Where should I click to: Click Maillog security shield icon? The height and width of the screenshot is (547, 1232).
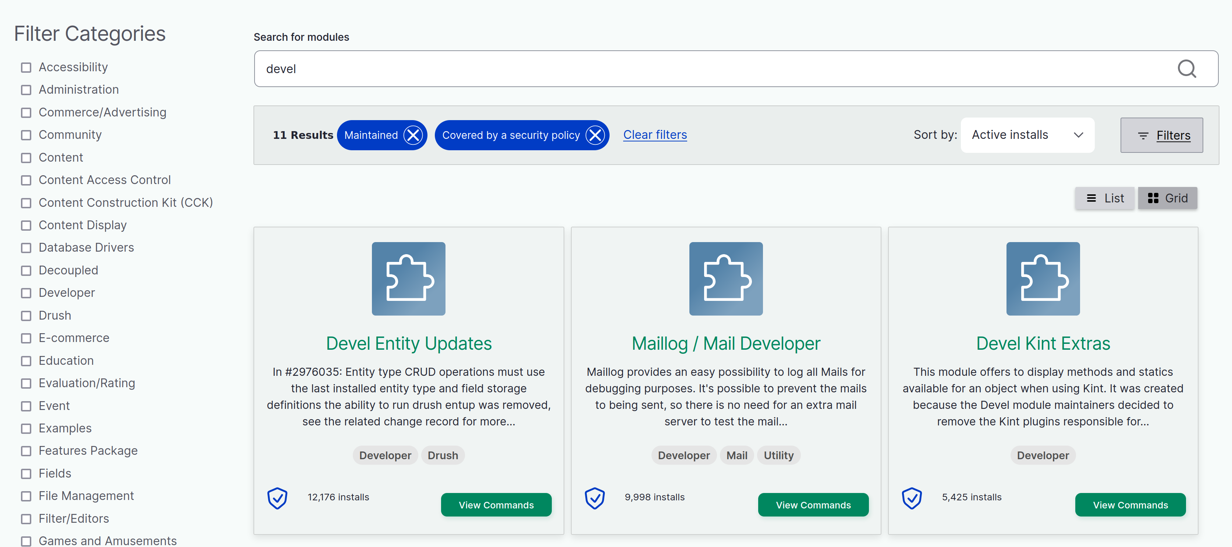594,498
